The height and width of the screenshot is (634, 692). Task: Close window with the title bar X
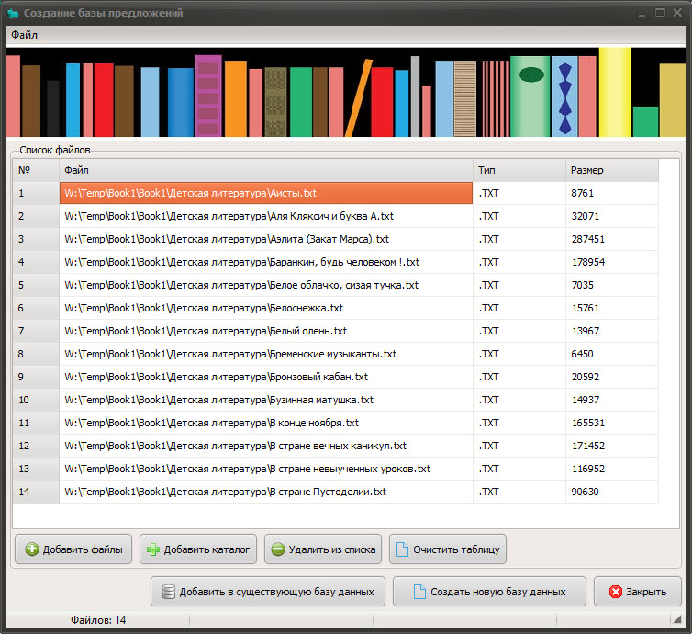point(677,13)
